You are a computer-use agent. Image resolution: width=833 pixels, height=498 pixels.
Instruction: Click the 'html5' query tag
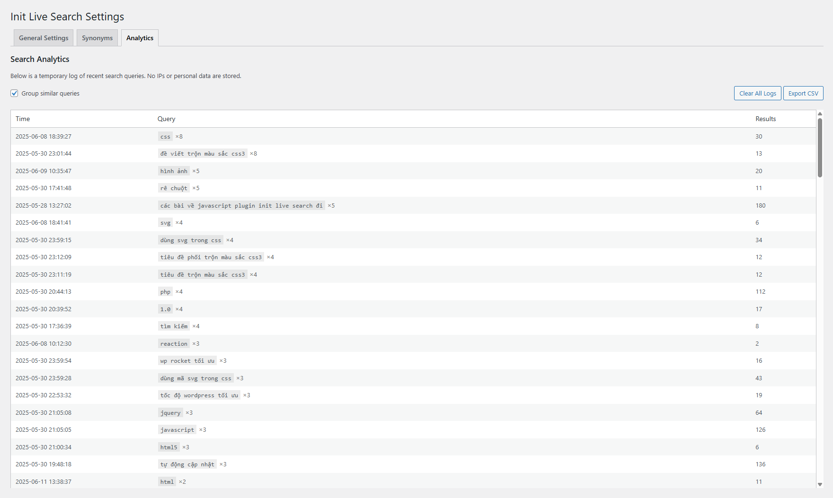pos(168,447)
